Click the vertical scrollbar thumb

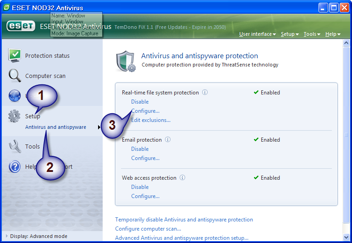coord(346,135)
